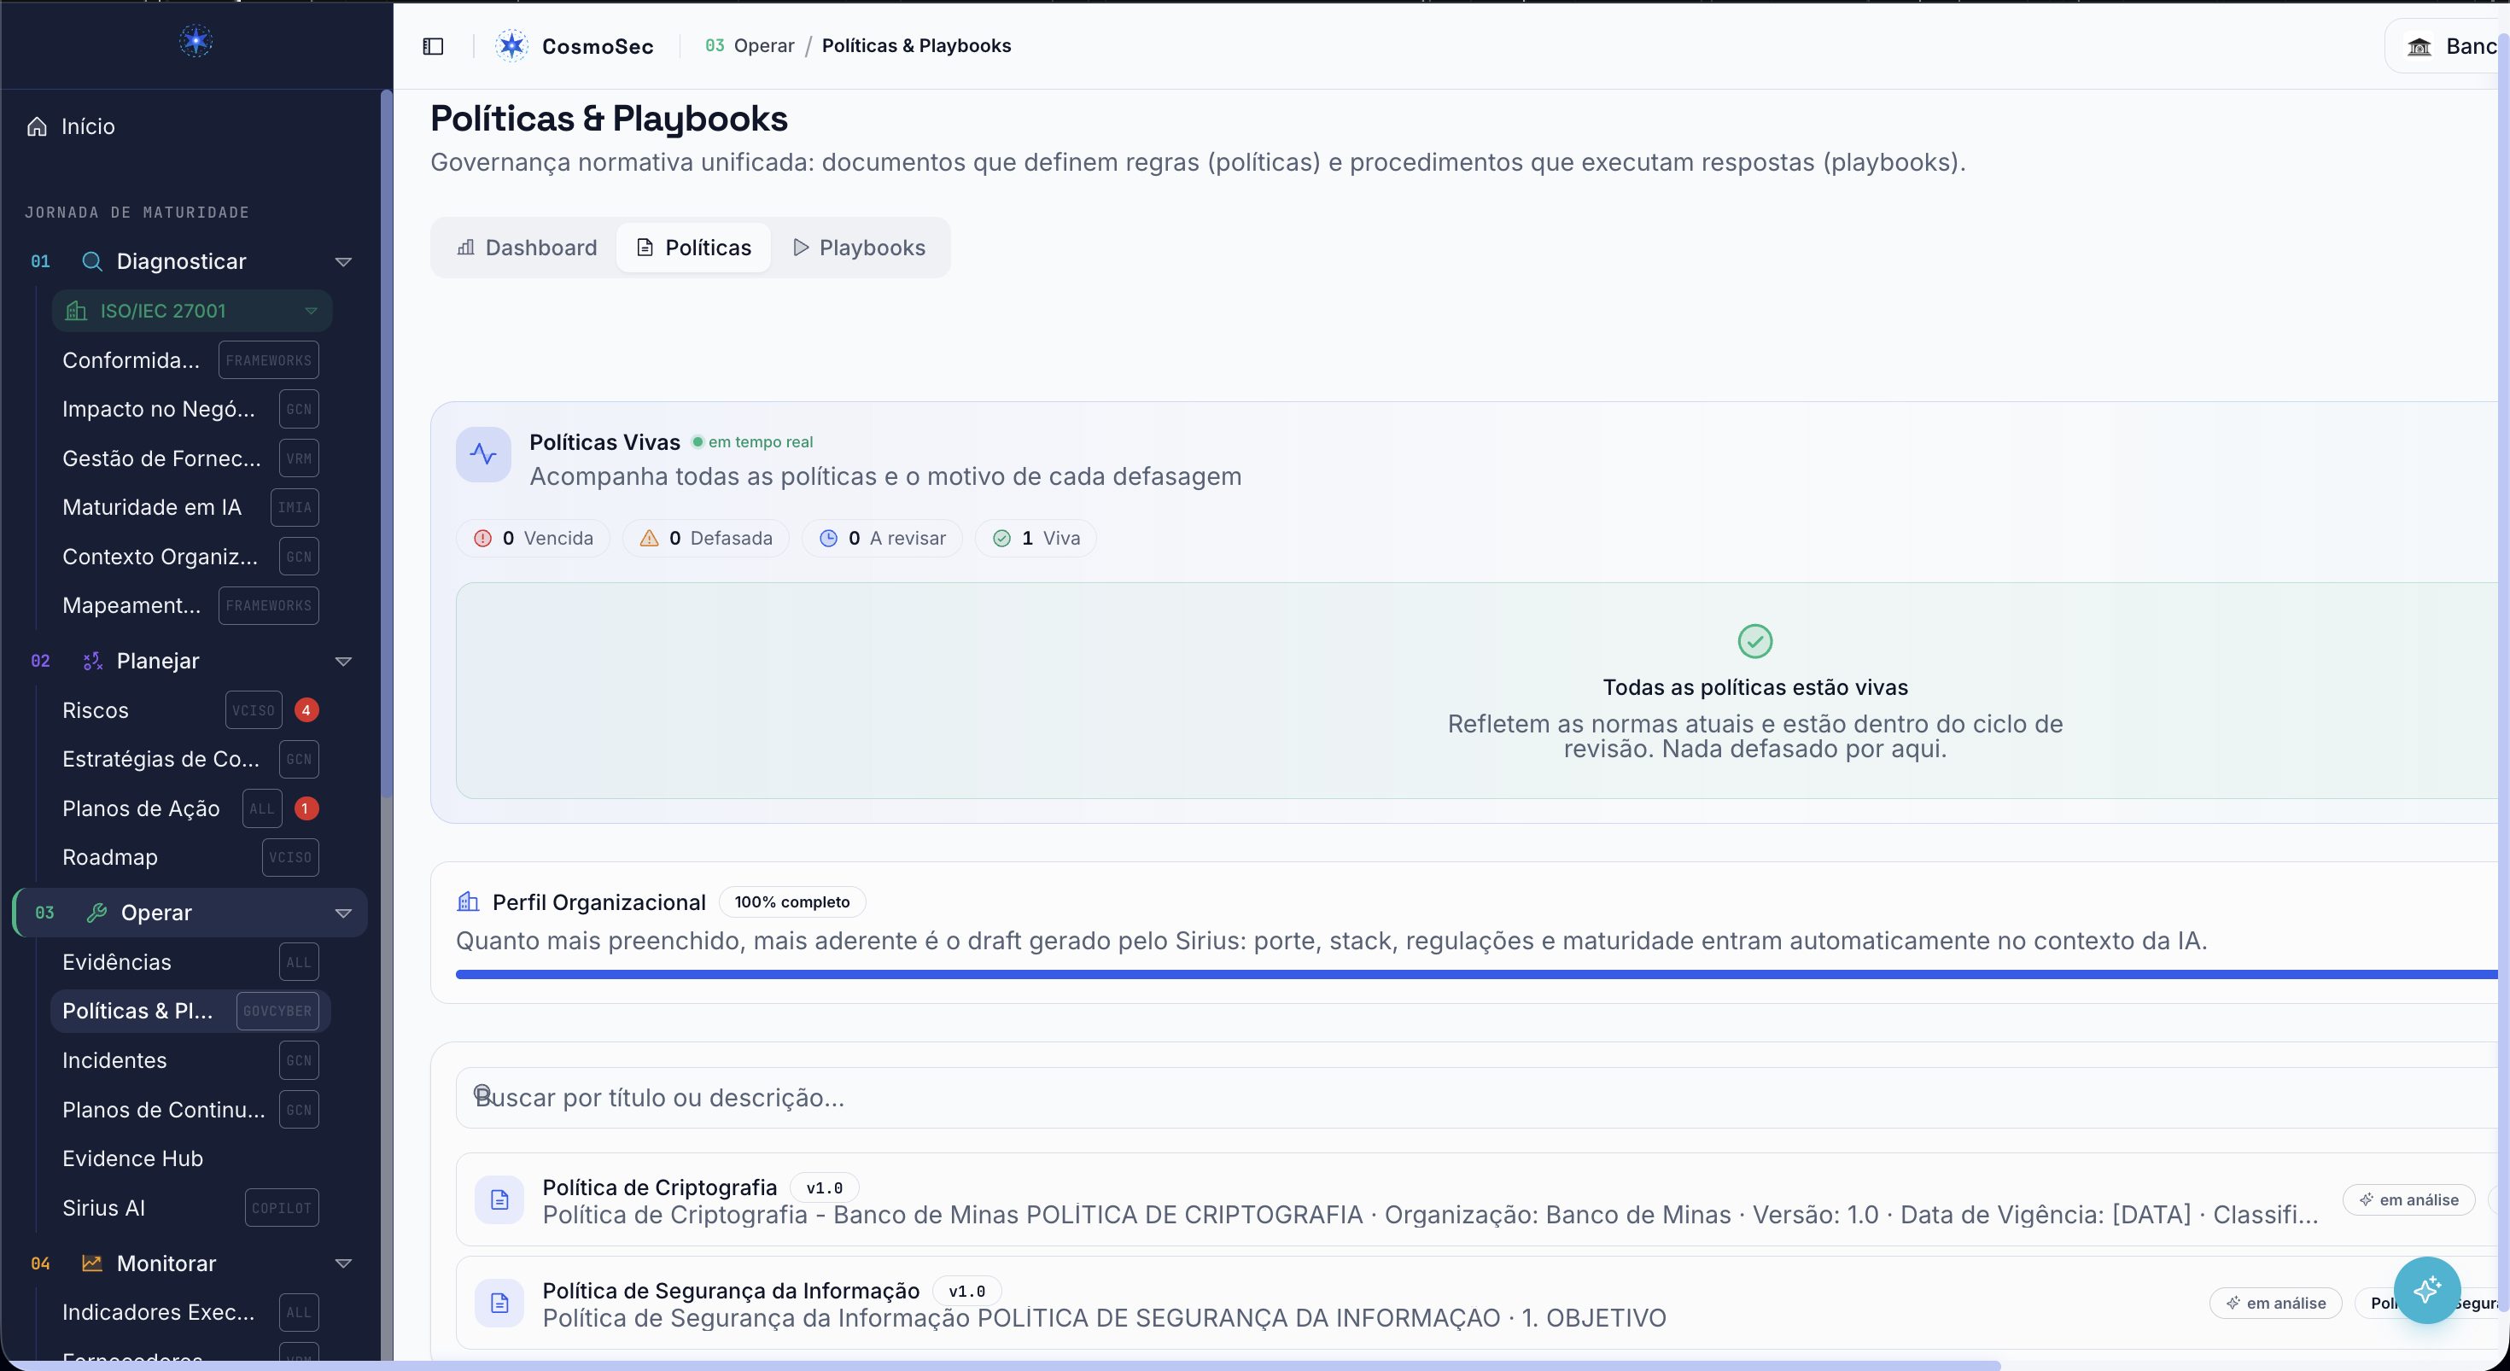Screen dimensions: 2510x1371
Task: Switch to the Dashboard tab
Action: point(527,248)
